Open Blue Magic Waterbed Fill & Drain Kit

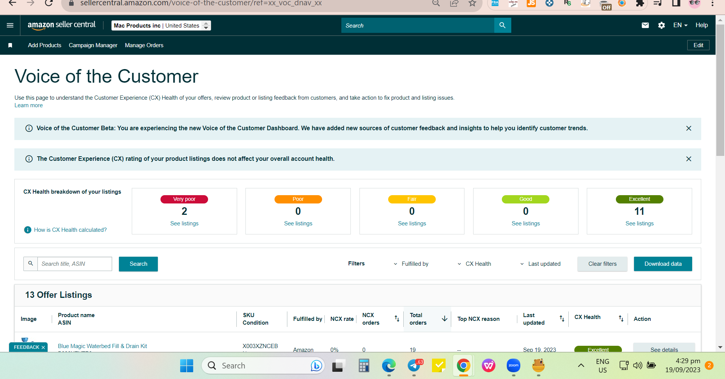tap(102, 346)
